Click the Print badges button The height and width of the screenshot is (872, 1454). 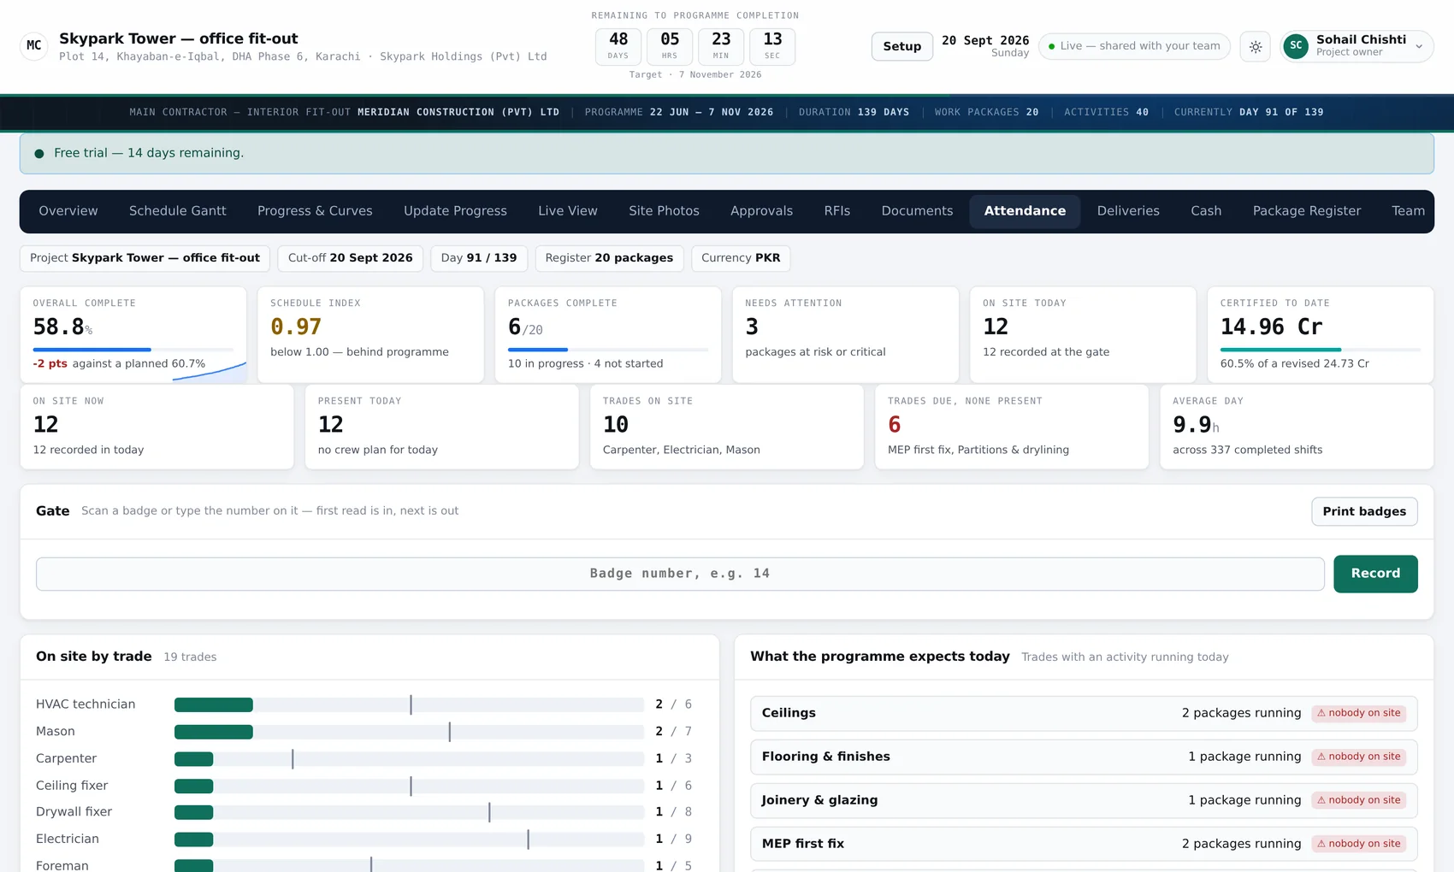click(1364, 511)
